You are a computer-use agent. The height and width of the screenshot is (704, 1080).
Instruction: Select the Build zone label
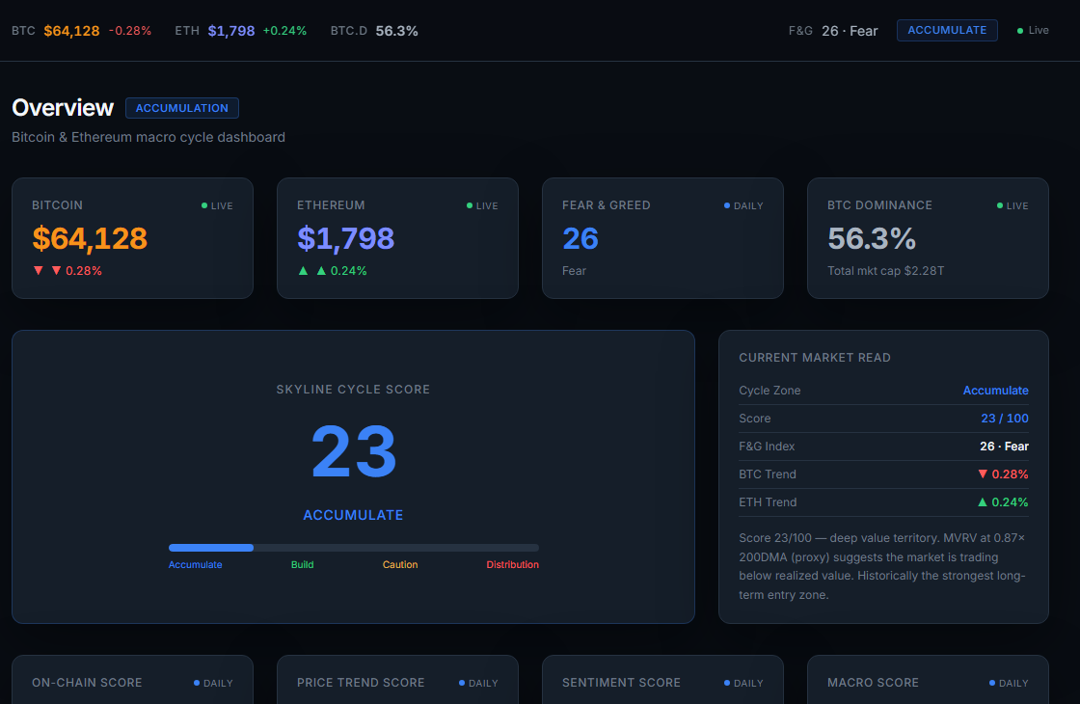[303, 565]
